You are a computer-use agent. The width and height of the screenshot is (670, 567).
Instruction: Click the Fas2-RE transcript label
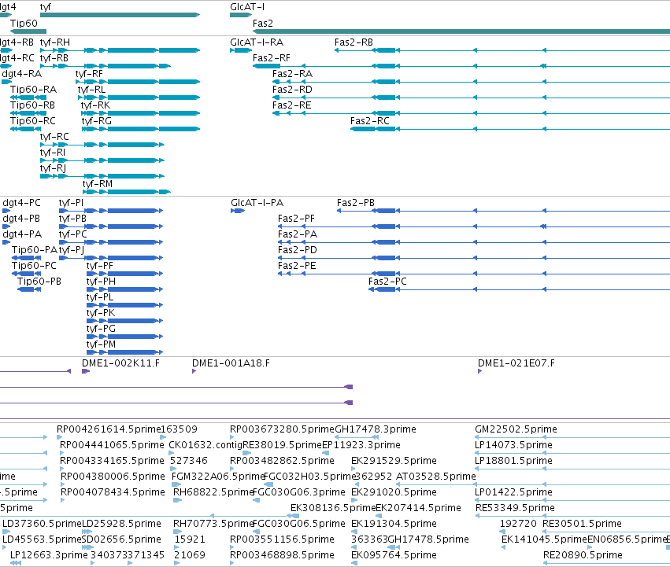[x=292, y=105]
